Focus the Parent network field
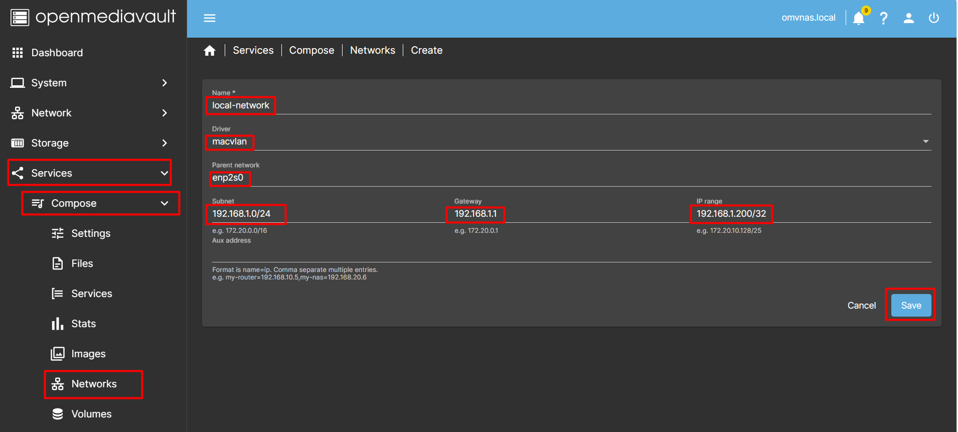Screen dimensions: 958x432 coord(572,178)
